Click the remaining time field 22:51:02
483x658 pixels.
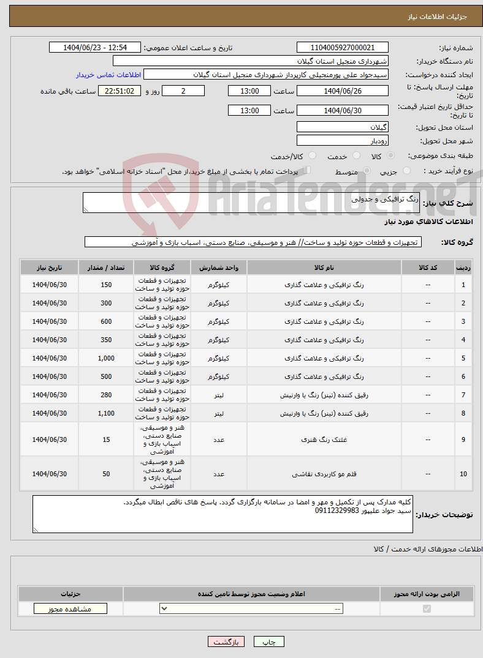120,91
